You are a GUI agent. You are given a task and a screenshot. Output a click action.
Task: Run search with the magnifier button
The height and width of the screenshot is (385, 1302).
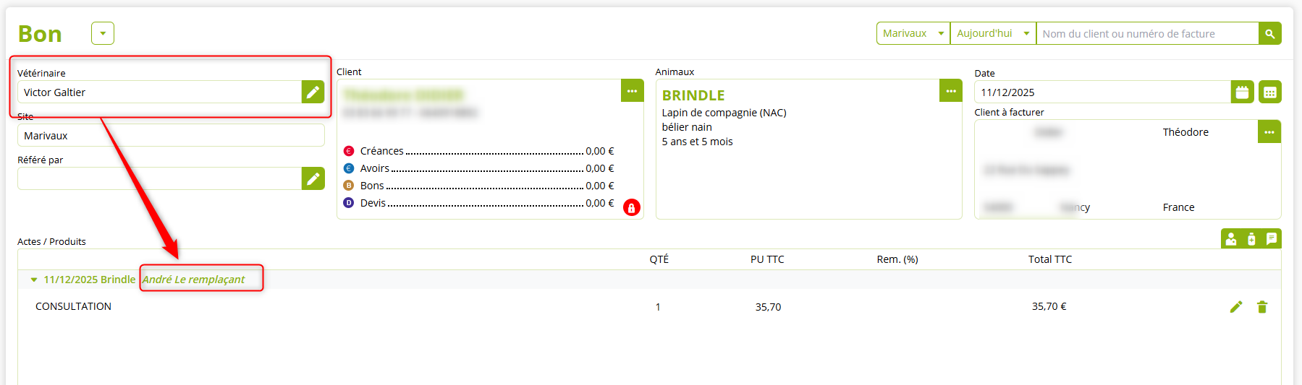(x=1269, y=34)
